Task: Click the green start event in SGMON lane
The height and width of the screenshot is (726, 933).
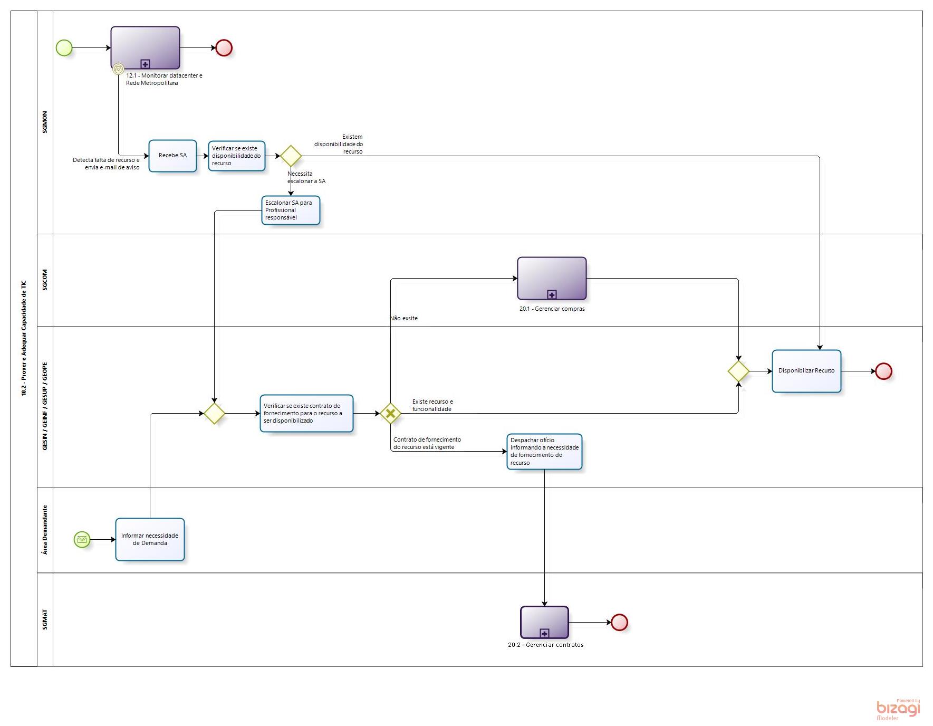Action: (64, 48)
